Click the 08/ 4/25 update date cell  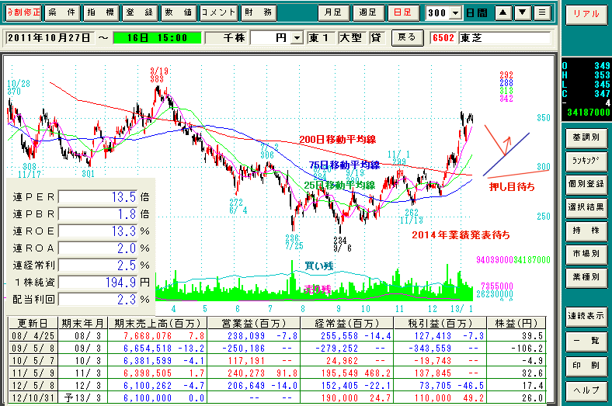tap(33, 336)
